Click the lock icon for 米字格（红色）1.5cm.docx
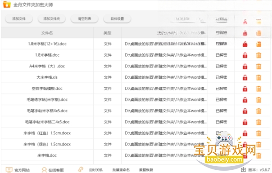272x173 pixels. click(x=245, y=133)
